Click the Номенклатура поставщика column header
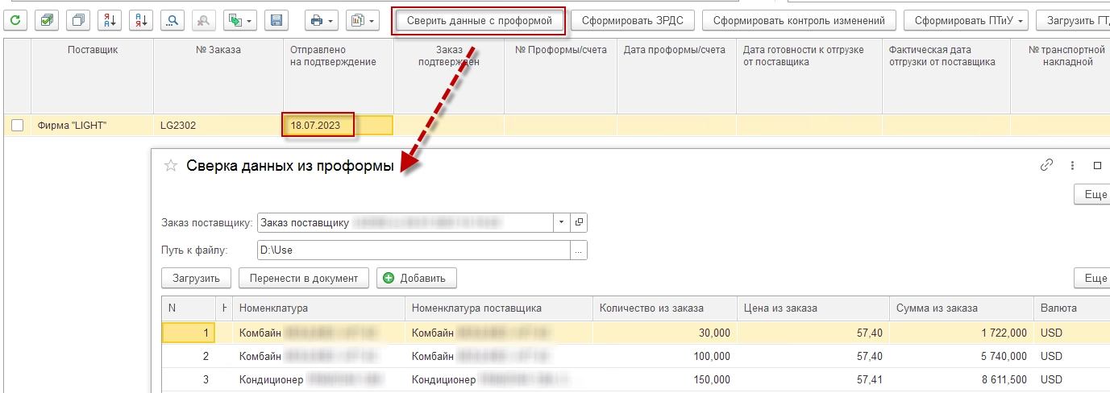The height and width of the screenshot is (393, 1110). click(x=498, y=308)
